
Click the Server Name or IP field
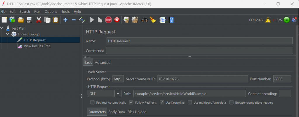tap(202, 79)
